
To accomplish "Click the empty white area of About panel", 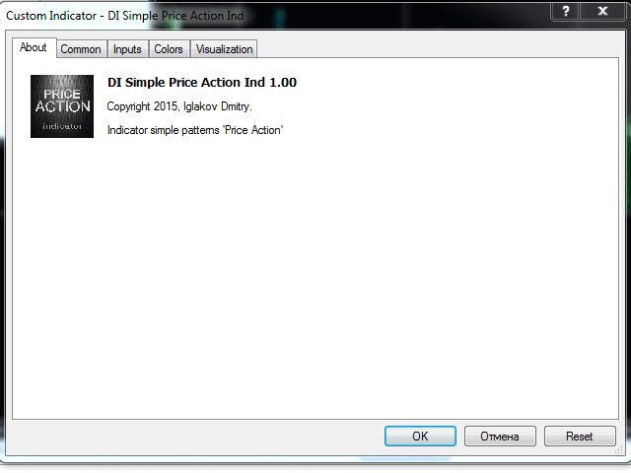I will tap(315, 278).
